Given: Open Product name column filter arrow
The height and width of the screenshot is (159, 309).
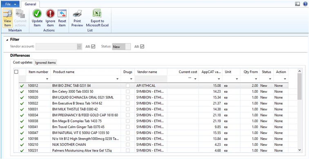Looking at the screenshot, I should [x=117, y=79].
